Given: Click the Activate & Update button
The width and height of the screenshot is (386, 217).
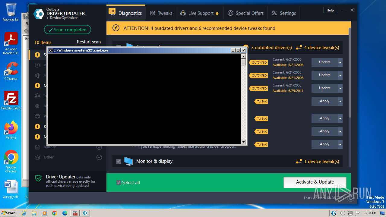Looking at the screenshot, I should click(x=315, y=182).
